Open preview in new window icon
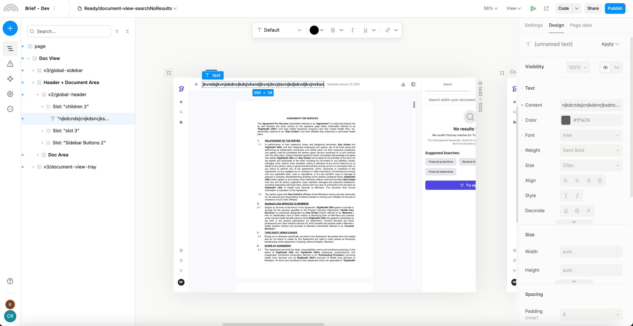This screenshot has height=326, width=633. (x=546, y=9)
